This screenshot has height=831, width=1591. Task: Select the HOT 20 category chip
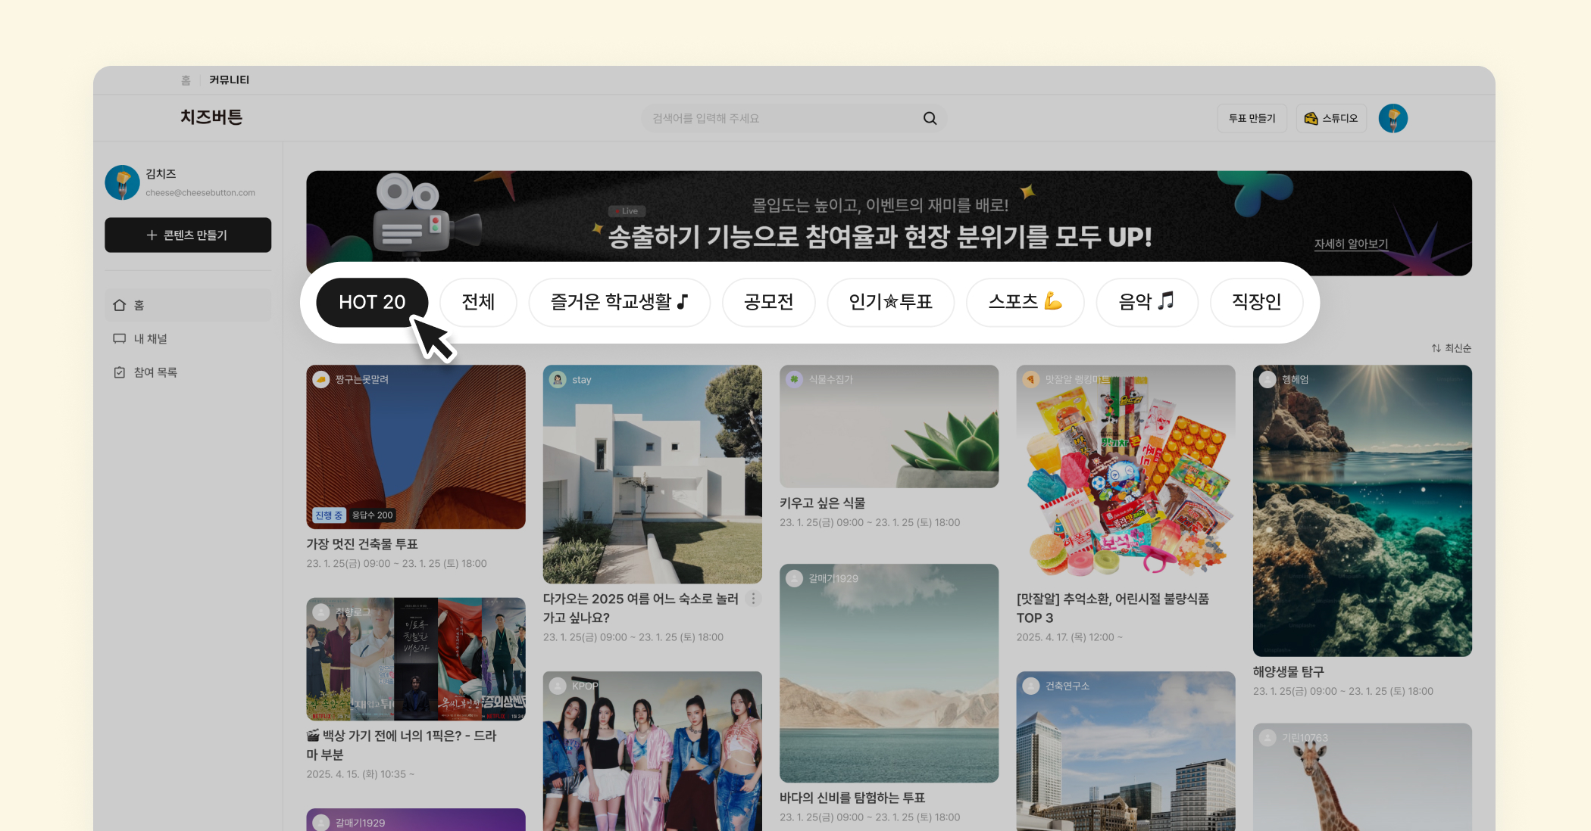point(372,302)
